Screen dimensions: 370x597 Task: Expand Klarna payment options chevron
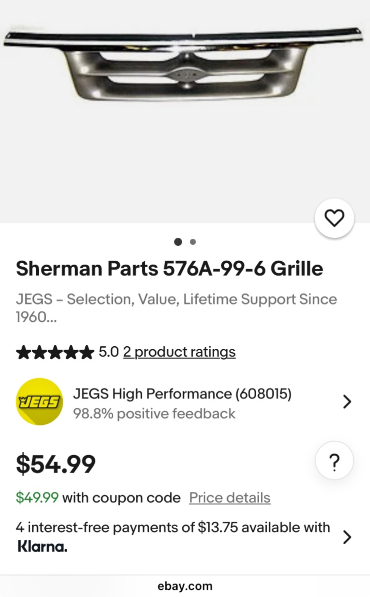tap(347, 537)
